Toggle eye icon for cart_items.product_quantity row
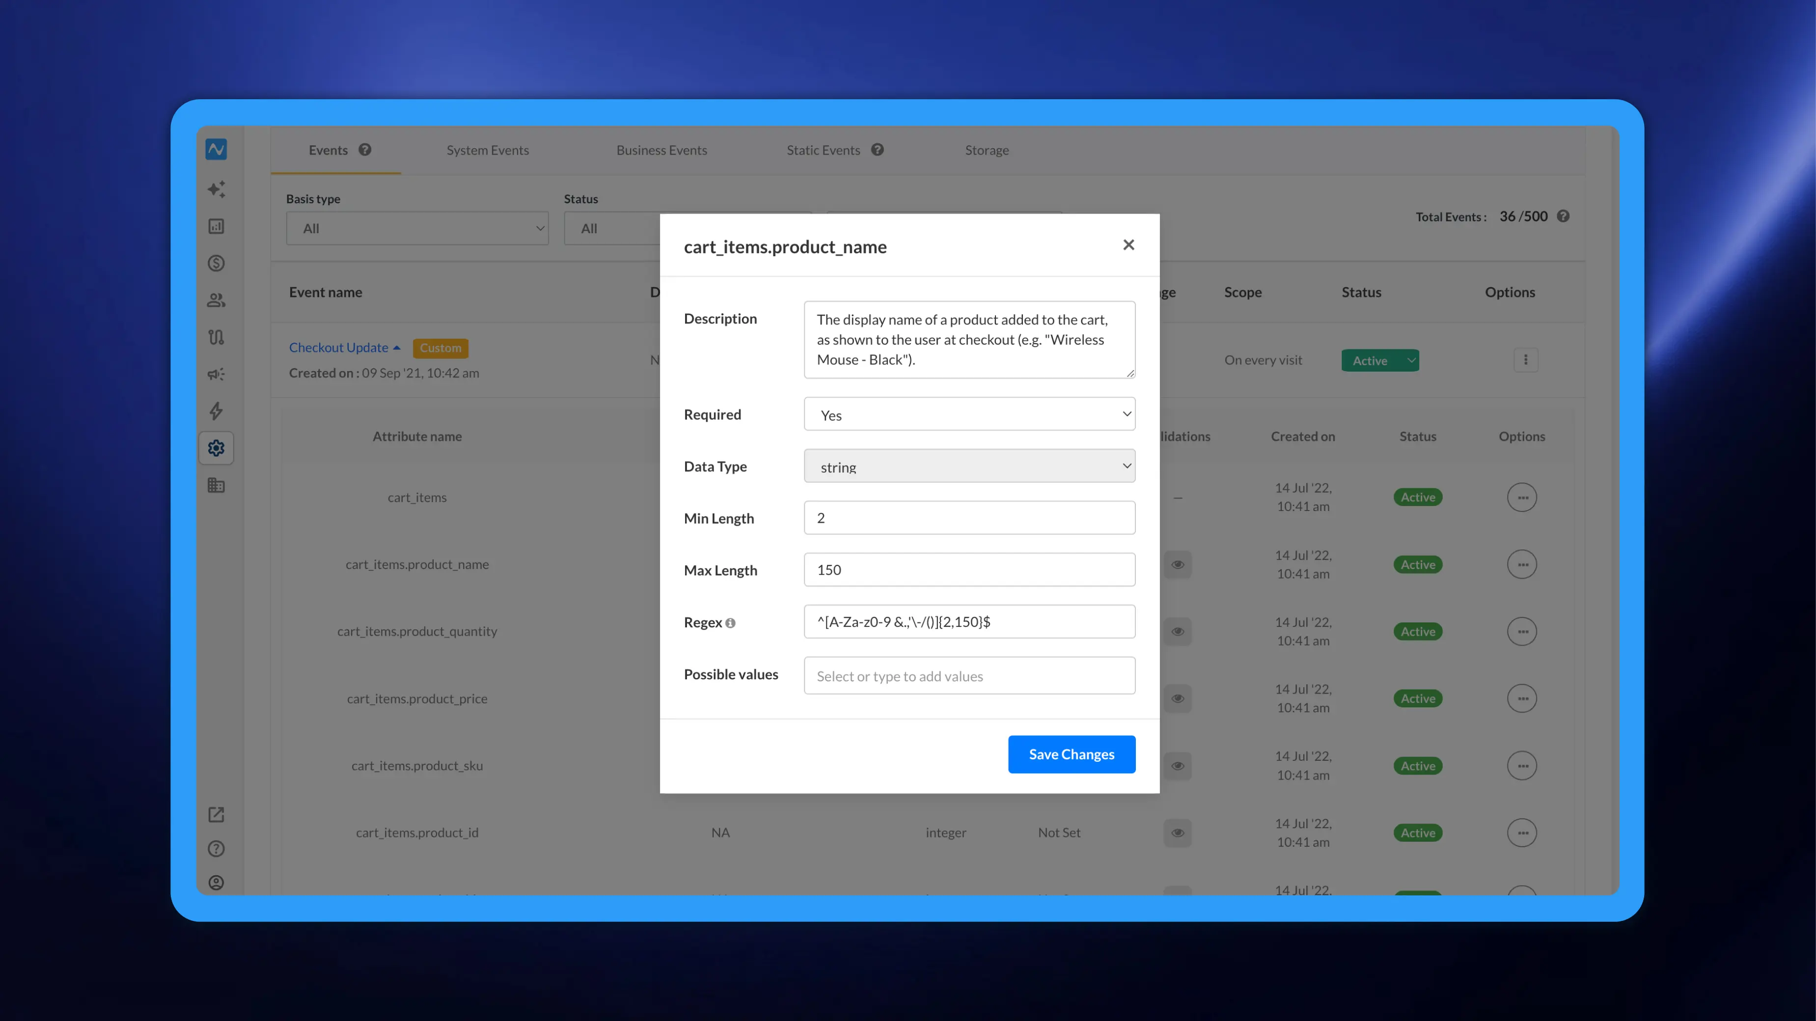Screen dimensions: 1816x1021 [x=1177, y=631]
